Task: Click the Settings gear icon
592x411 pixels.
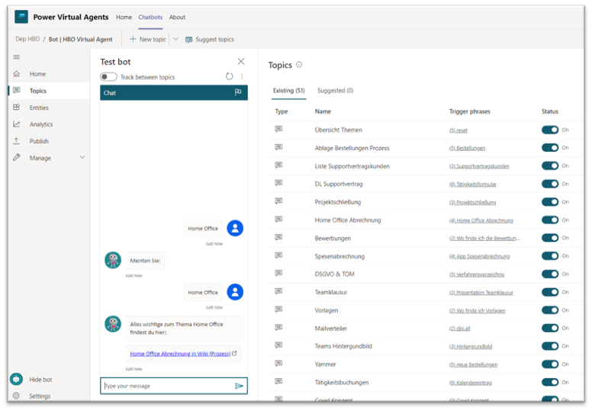Action: [16, 396]
